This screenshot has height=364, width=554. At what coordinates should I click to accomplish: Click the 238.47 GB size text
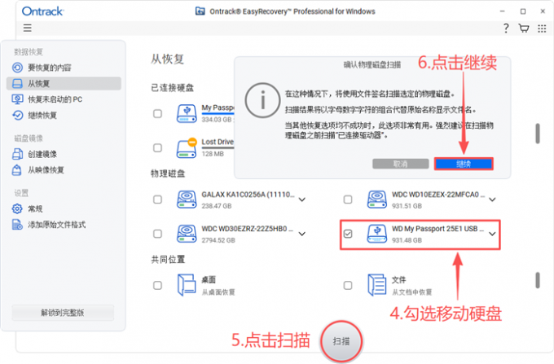(x=217, y=206)
